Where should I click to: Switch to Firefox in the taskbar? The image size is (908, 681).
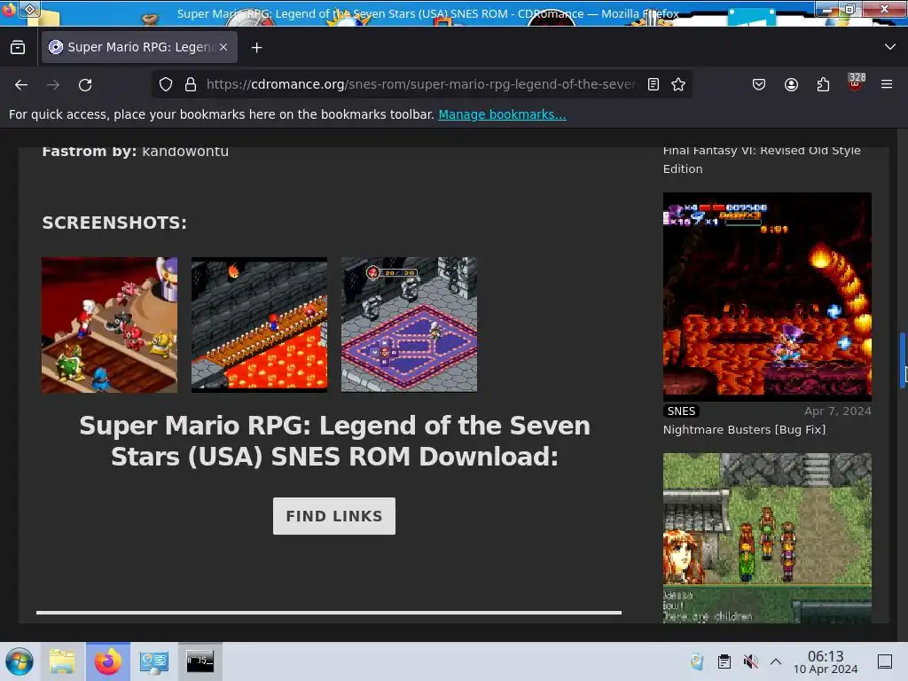108,661
